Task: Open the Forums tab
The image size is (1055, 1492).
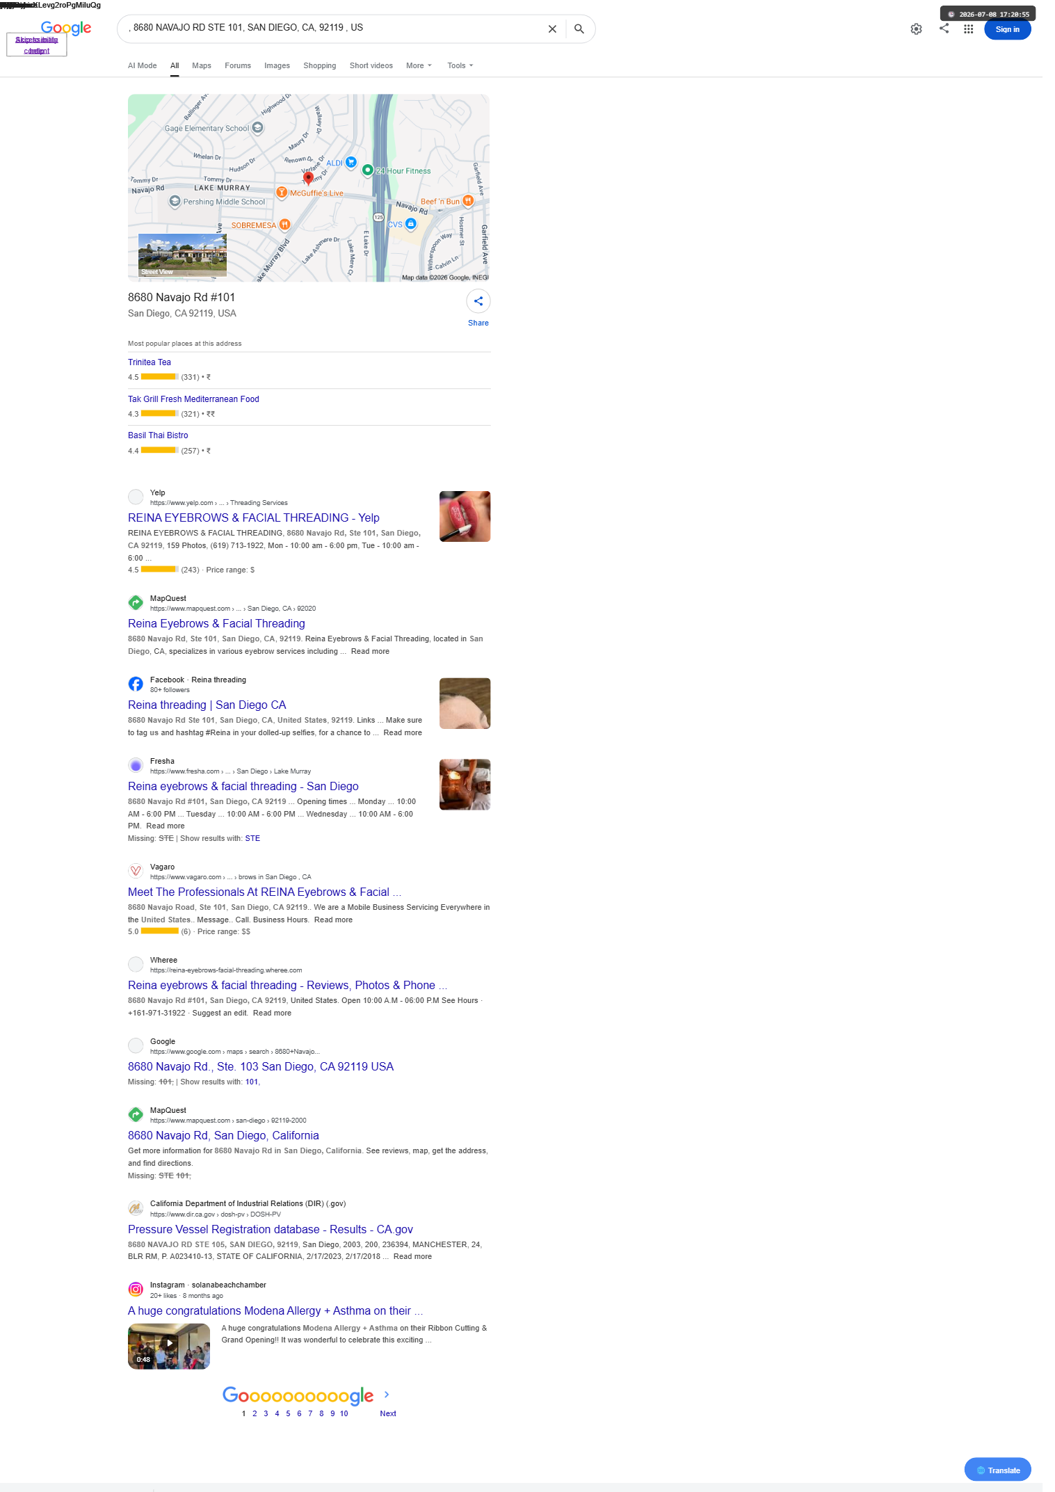Action: click(x=238, y=65)
